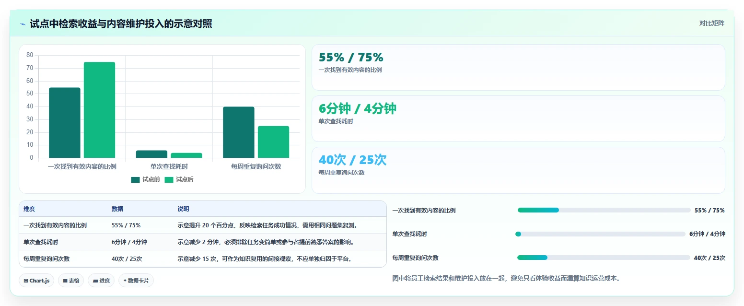Click the progress label 单次查找耗时

409,234
